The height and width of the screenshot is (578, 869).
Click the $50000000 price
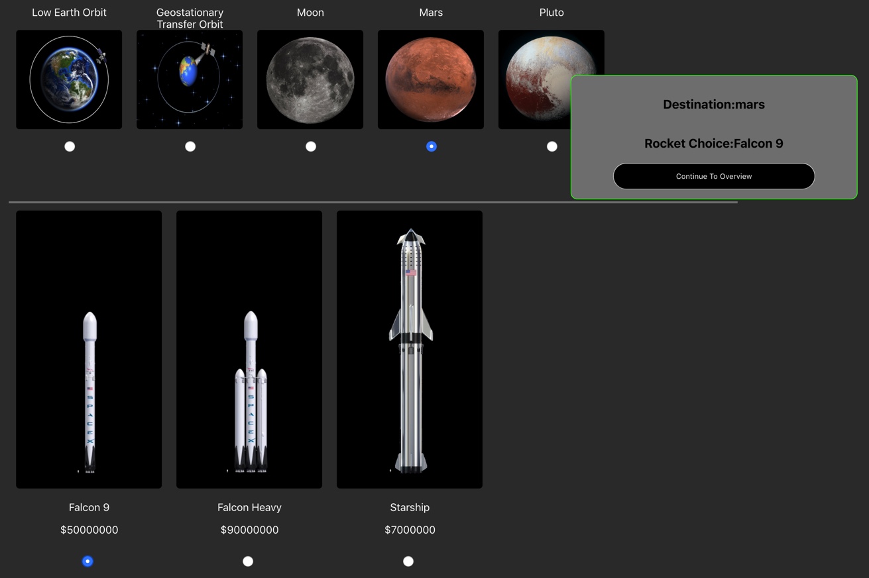tap(89, 530)
